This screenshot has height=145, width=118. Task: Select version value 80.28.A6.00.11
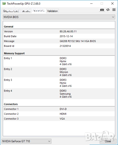[68, 31]
